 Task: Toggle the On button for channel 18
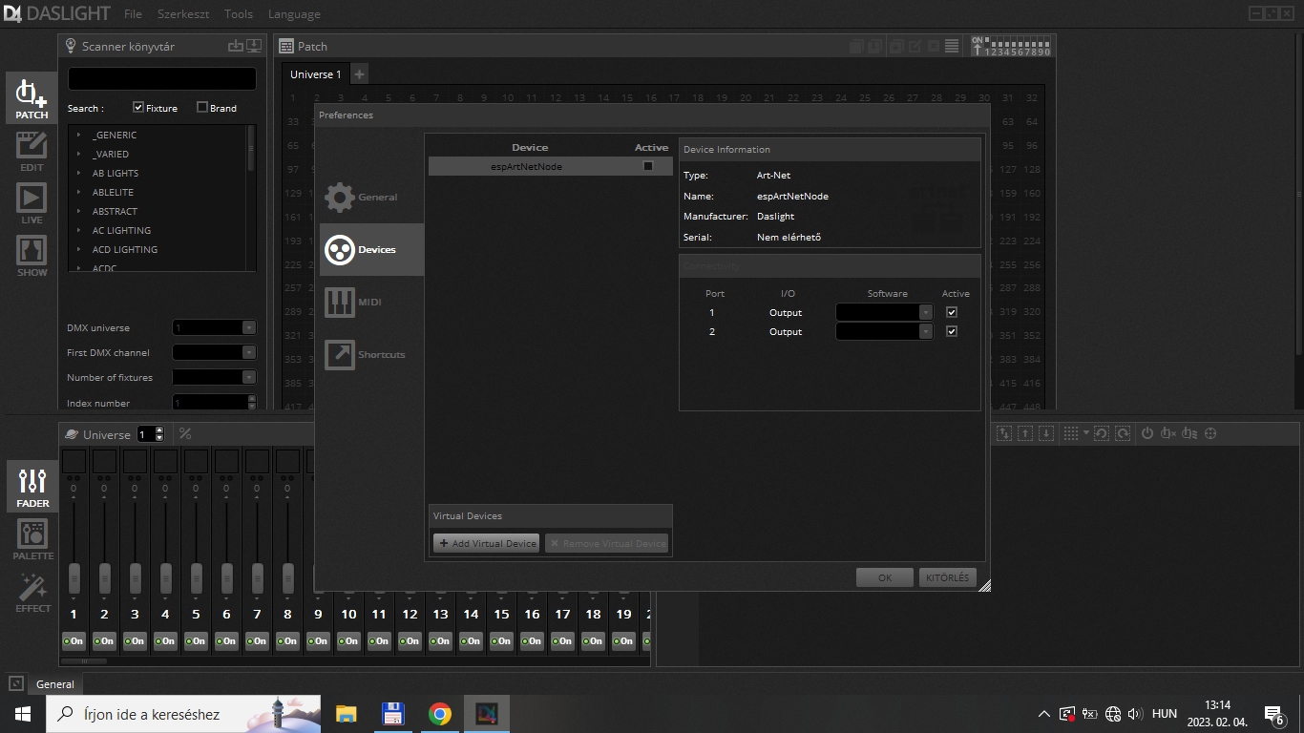pos(593,641)
